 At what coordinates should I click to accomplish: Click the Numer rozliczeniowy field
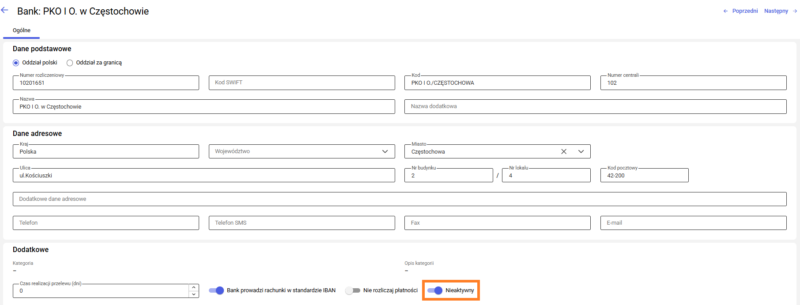(106, 83)
